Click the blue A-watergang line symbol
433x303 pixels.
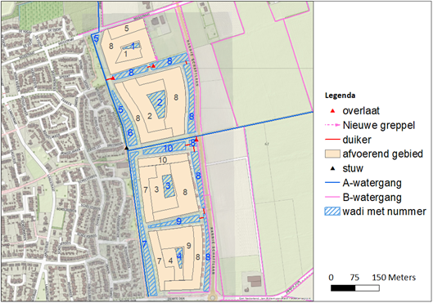coord(332,183)
